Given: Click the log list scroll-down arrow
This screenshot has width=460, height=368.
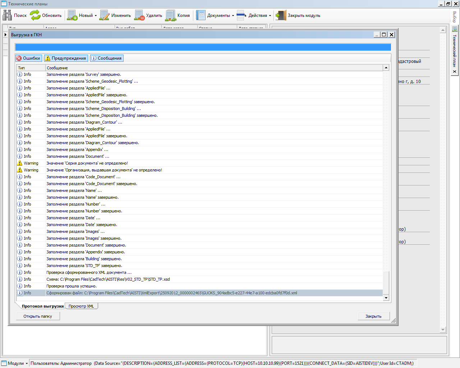Looking at the screenshot, I should pyautogui.click(x=386, y=298).
